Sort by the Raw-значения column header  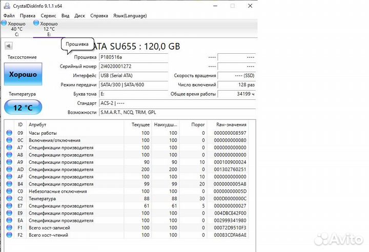coord(228,124)
